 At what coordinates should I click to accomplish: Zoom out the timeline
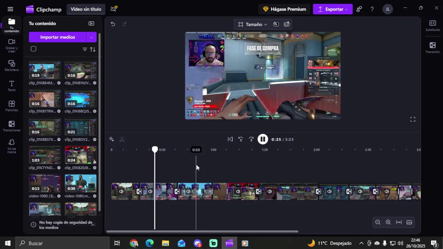(378, 222)
